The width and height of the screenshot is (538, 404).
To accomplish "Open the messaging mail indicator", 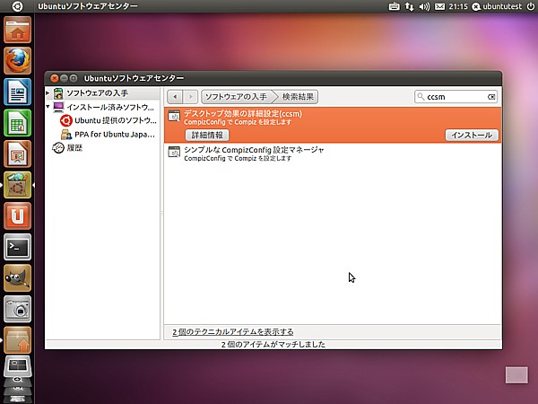I will point(440,6).
